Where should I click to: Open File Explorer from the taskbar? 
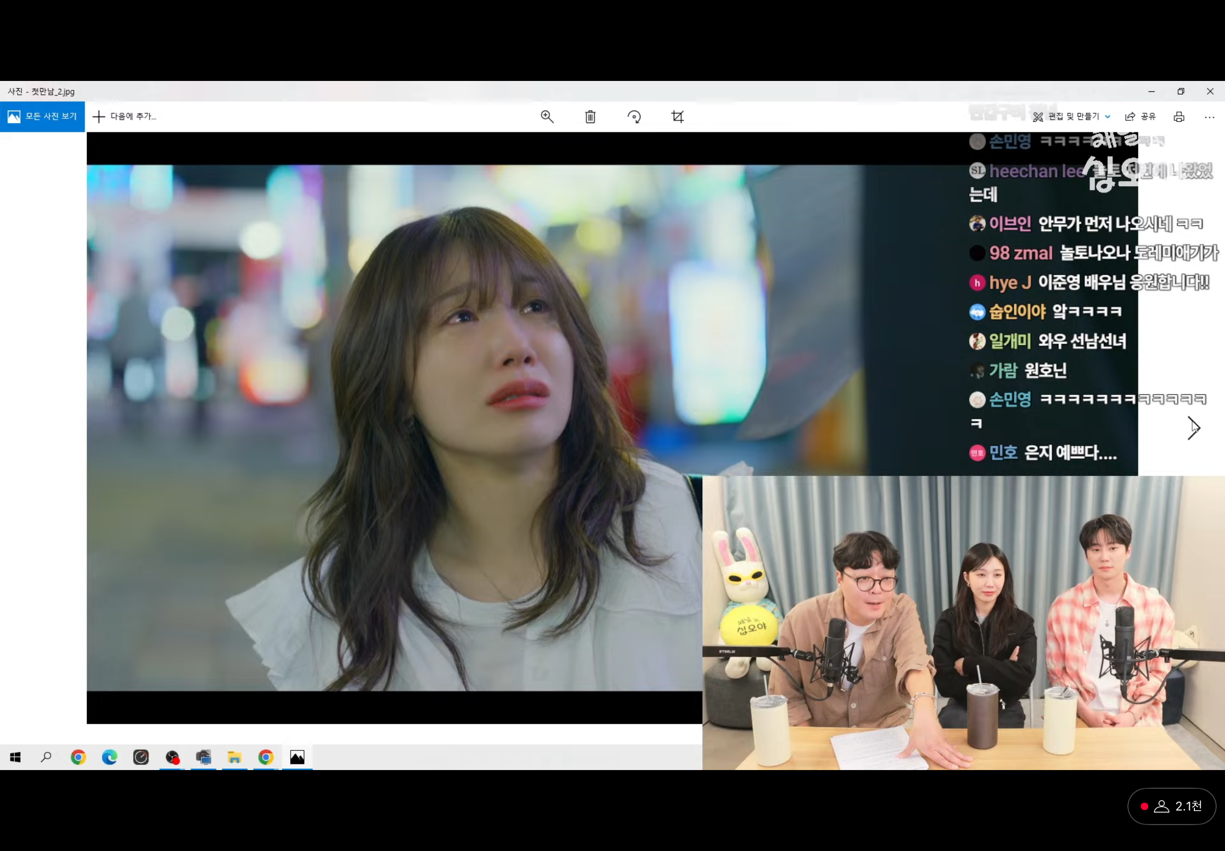pyautogui.click(x=235, y=757)
